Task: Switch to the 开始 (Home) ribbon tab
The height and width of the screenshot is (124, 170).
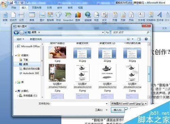Action: point(14,7)
